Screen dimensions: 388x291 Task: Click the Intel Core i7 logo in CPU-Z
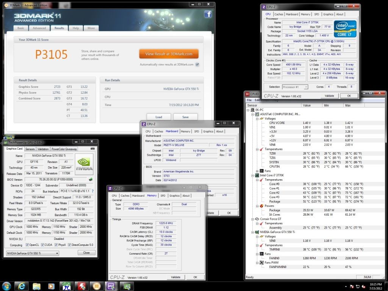345,29
